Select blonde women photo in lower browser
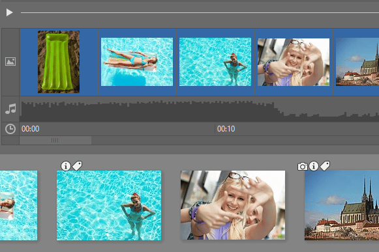This screenshot has width=379, height=252. point(233,205)
